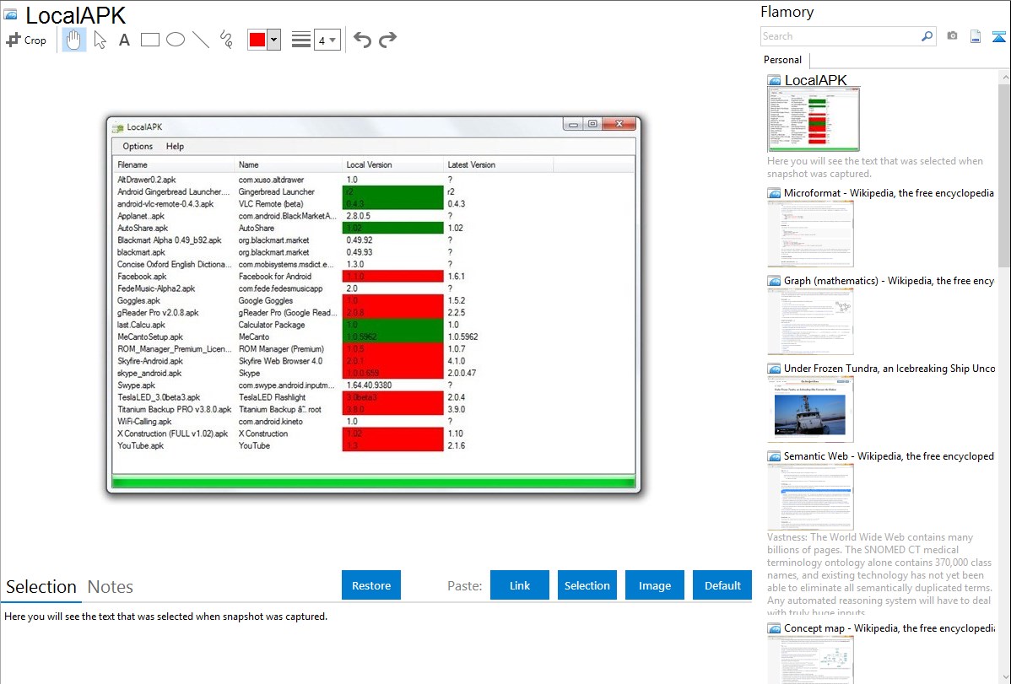This screenshot has width=1011, height=684.
Task: Select the text annotation tool
Action: pos(124,40)
